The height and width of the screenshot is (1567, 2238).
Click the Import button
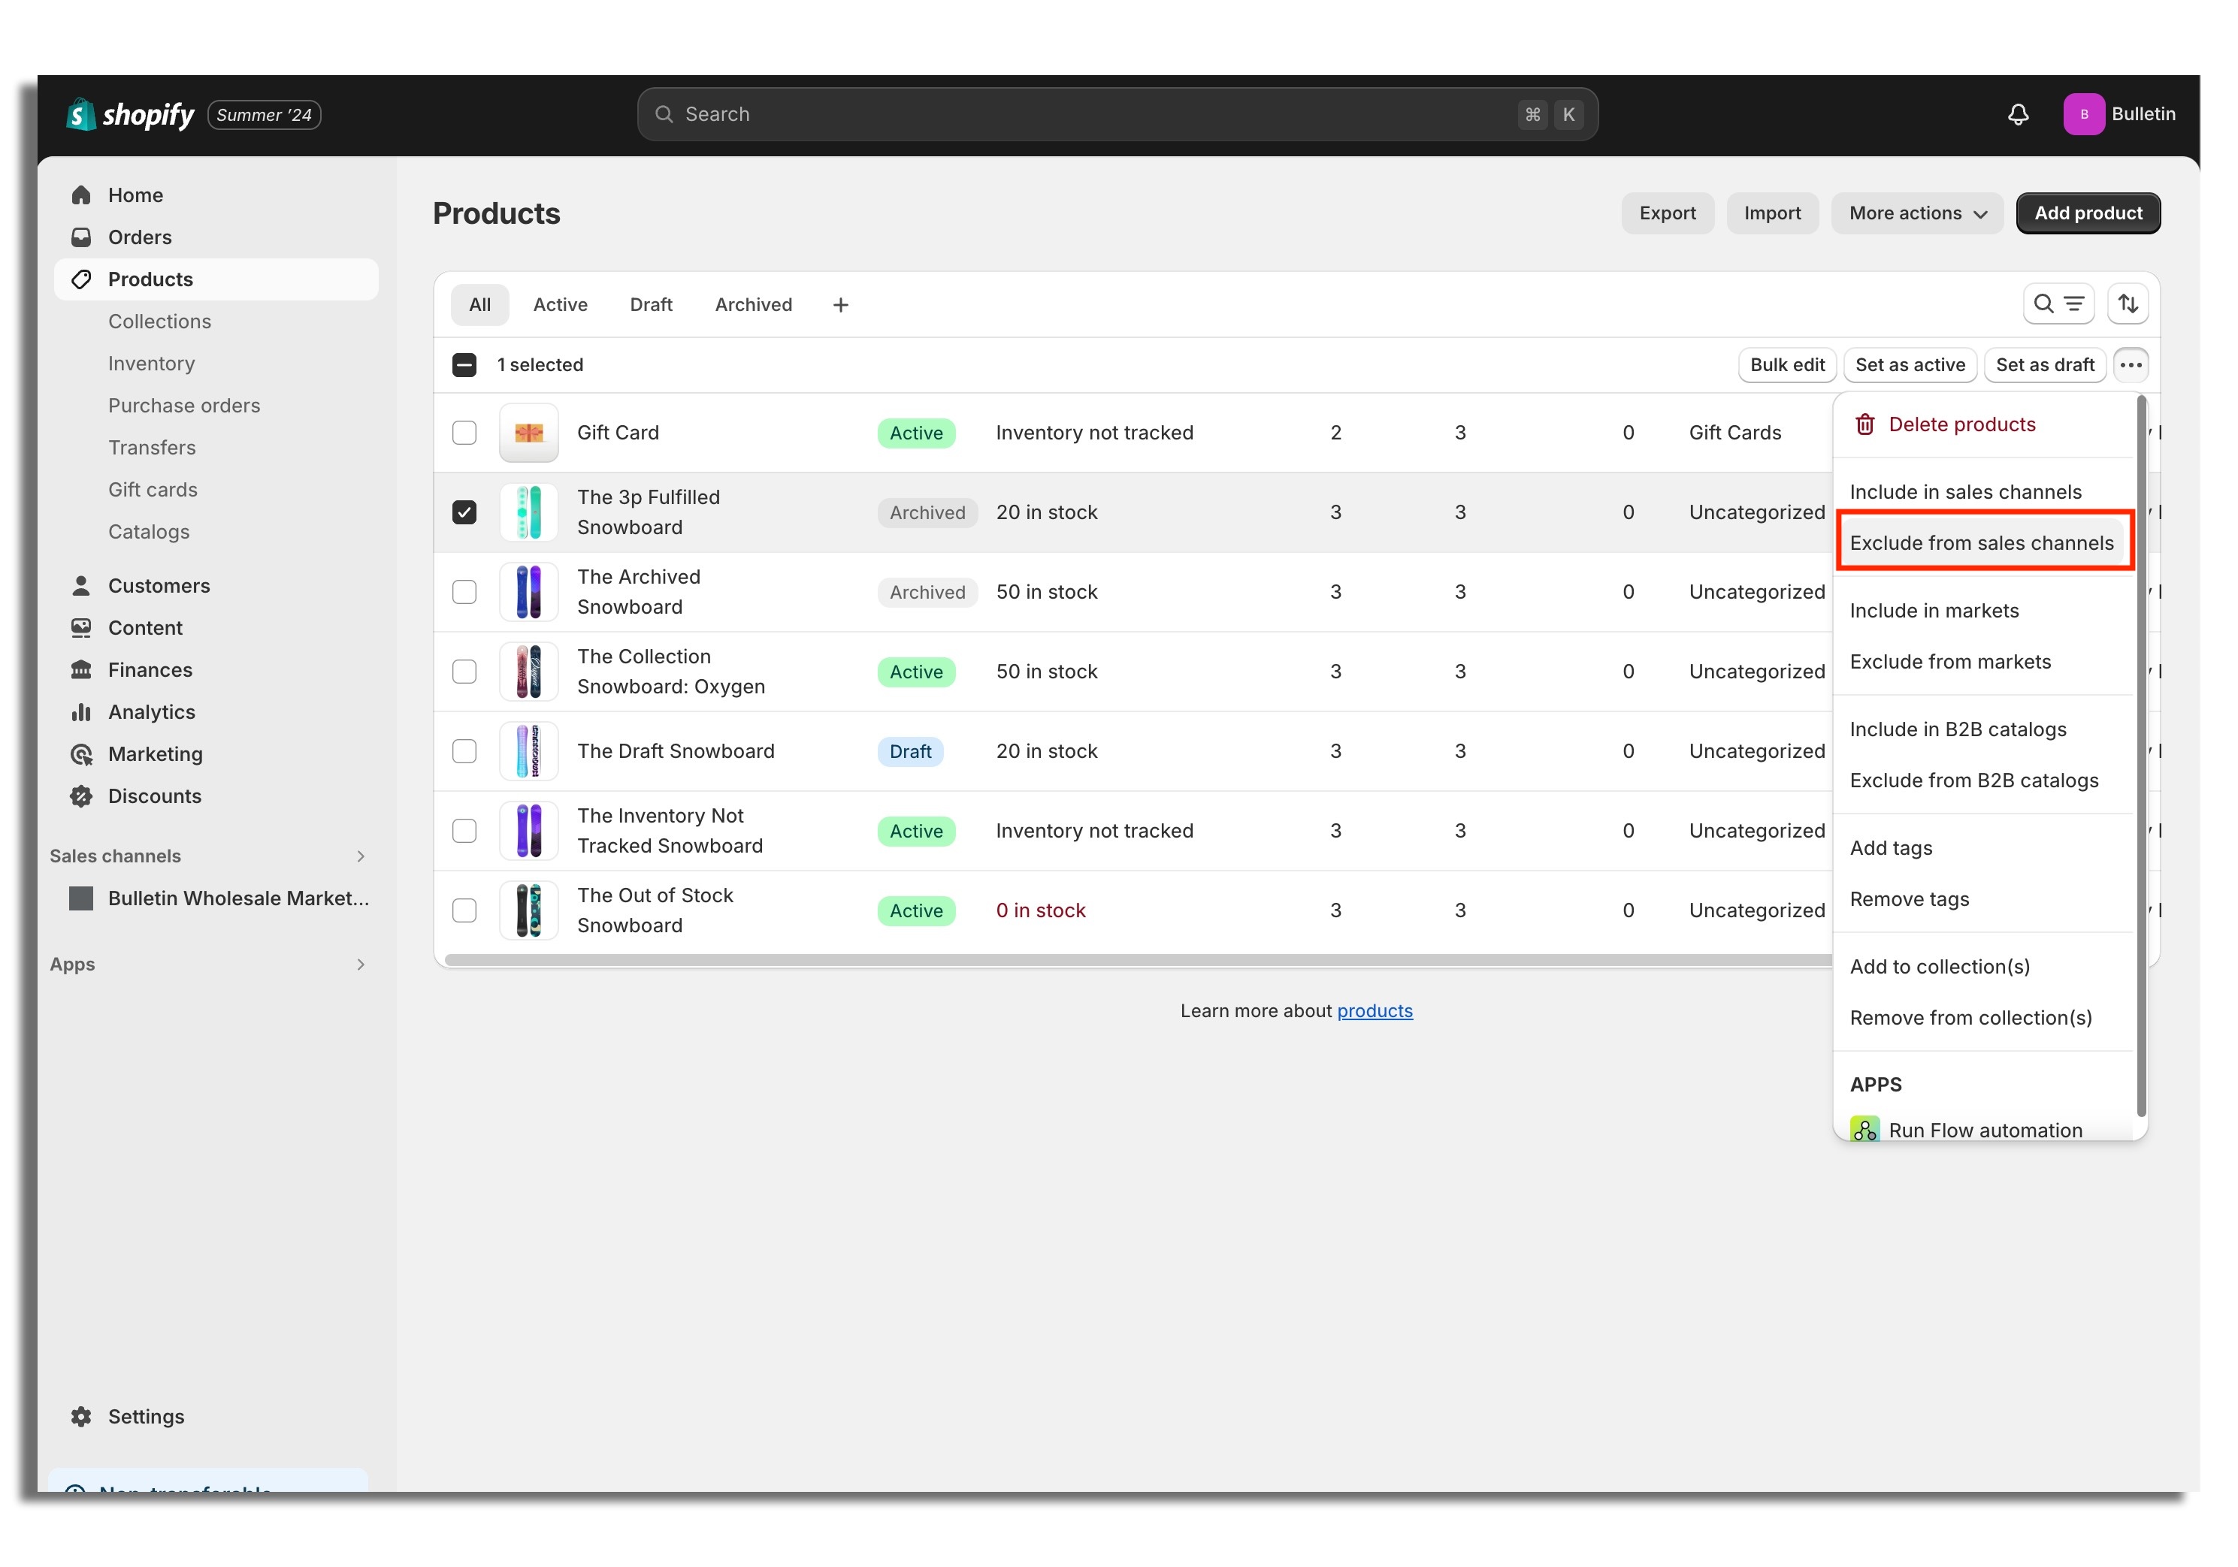(1772, 213)
